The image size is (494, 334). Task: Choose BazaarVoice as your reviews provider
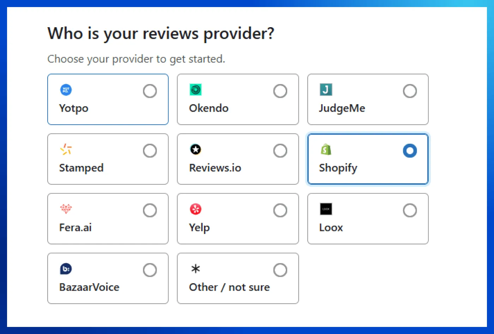click(x=108, y=278)
